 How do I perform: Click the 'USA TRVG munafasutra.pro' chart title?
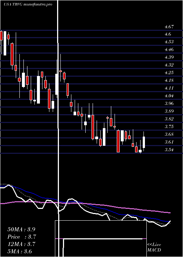(28, 4)
